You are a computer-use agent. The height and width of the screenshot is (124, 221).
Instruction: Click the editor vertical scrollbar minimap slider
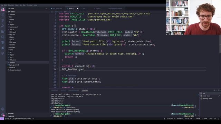pyautogui.click(x=220, y=44)
